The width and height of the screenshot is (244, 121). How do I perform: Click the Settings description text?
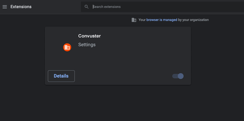[x=87, y=45]
